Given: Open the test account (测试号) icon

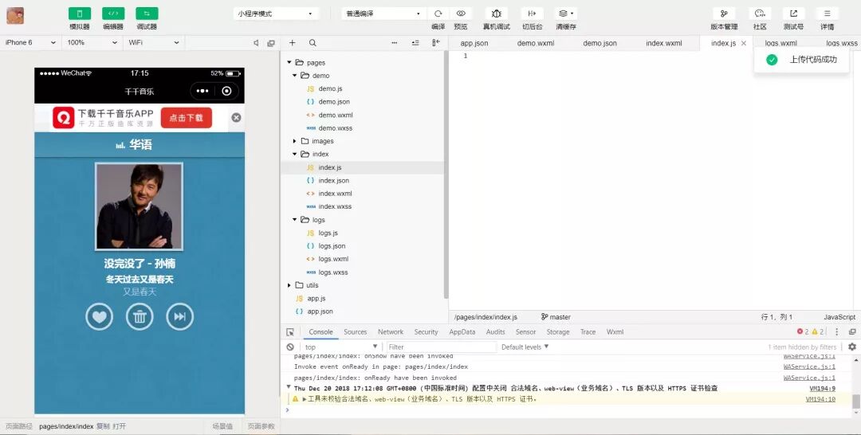Looking at the screenshot, I should point(793,14).
